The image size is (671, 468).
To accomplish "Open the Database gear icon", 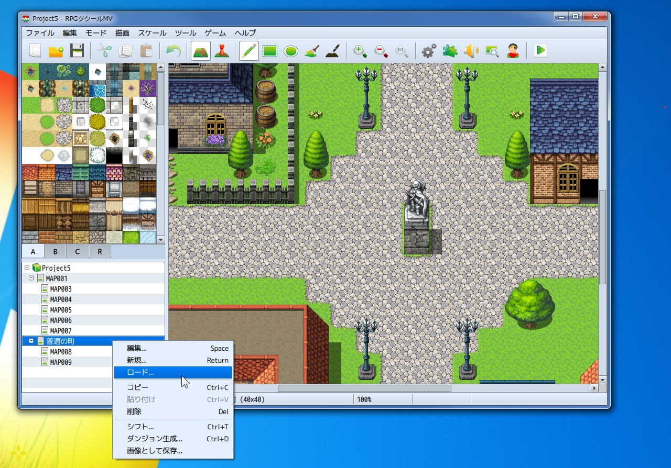I will pyautogui.click(x=429, y=51).
